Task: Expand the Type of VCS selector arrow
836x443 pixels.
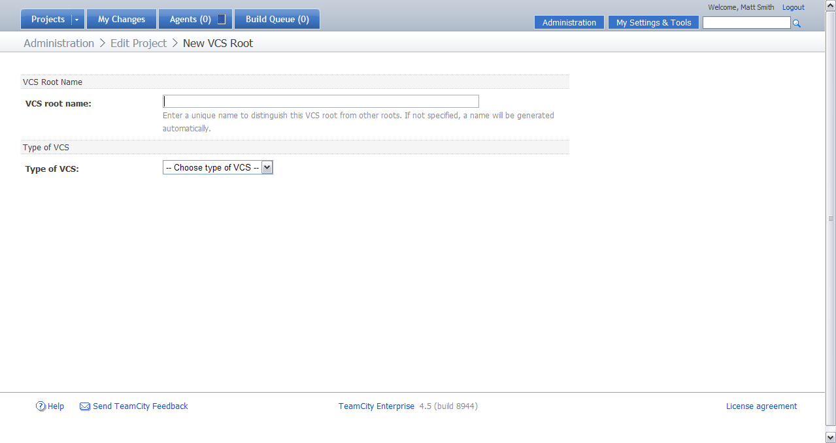Action: pos(267,167)
